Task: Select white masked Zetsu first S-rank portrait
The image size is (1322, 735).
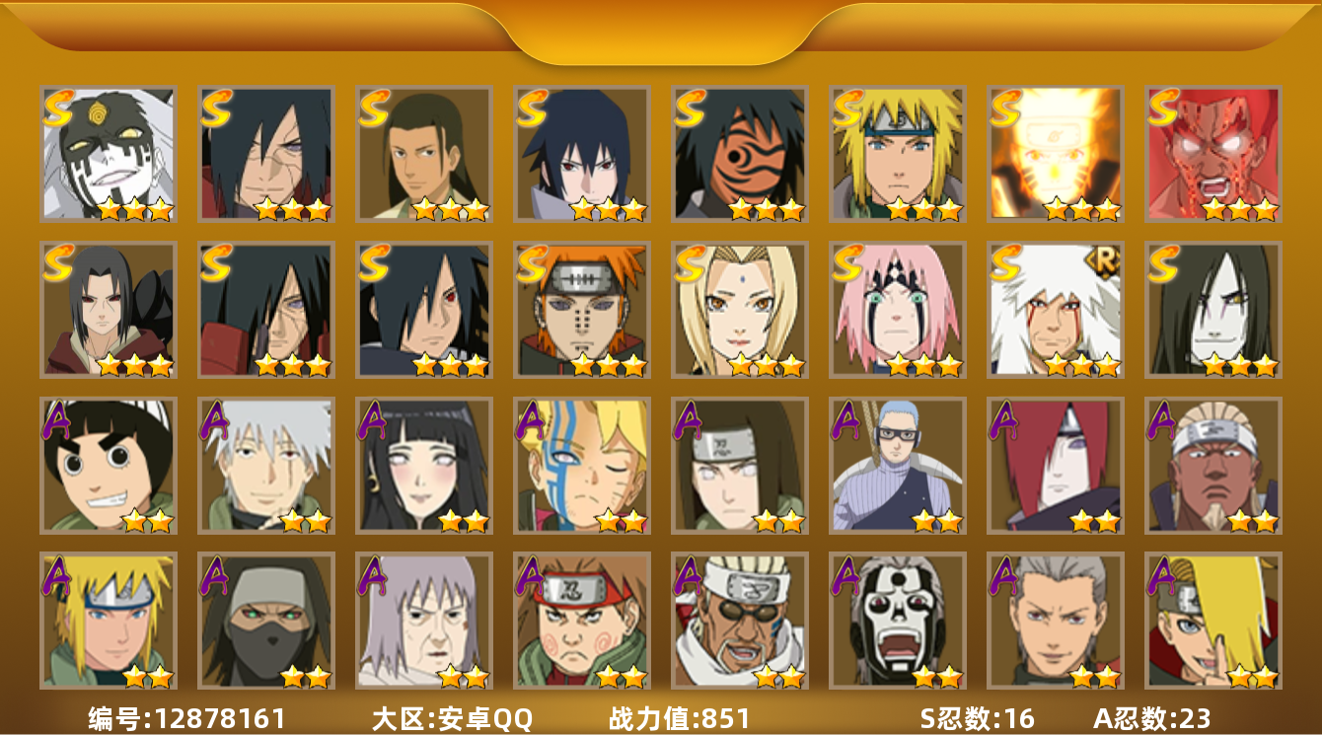Action: 109,153
